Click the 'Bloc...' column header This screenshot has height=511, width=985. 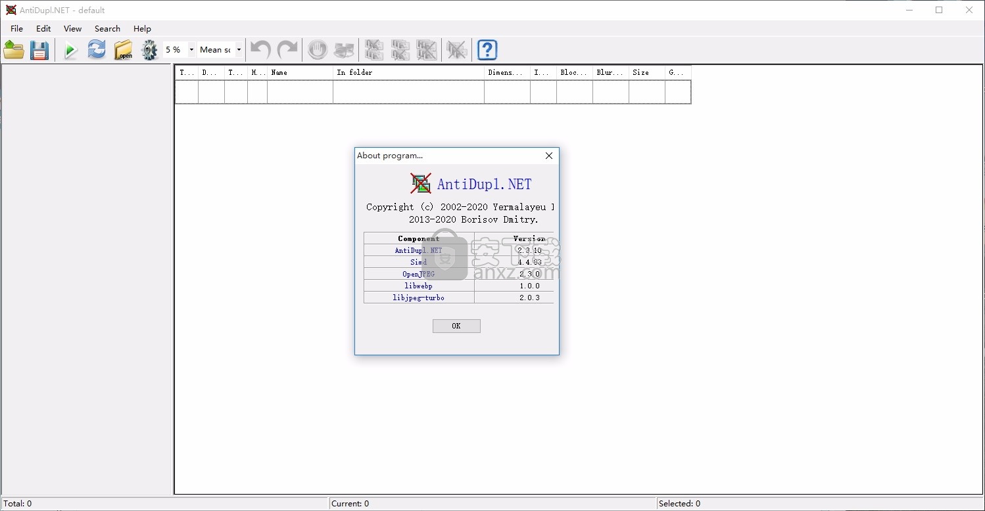point(574,72)
